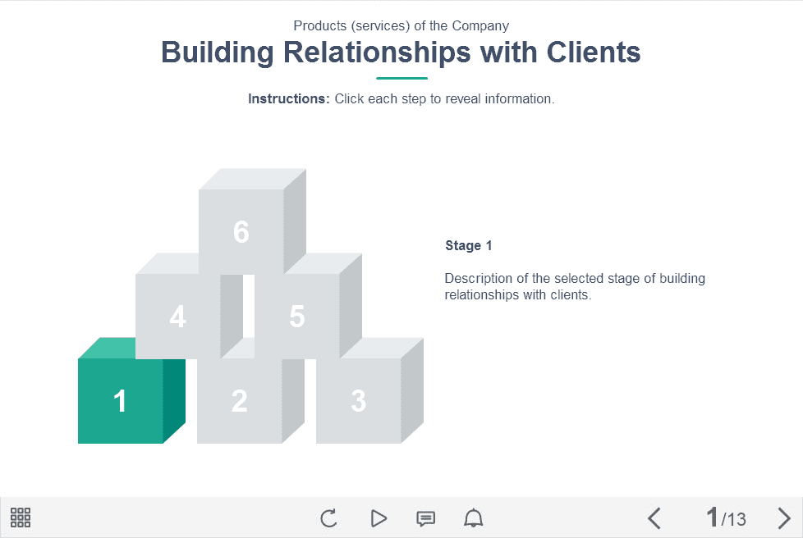Select the cube numbered 3
The image size is (803, 538).
[359, 400]
